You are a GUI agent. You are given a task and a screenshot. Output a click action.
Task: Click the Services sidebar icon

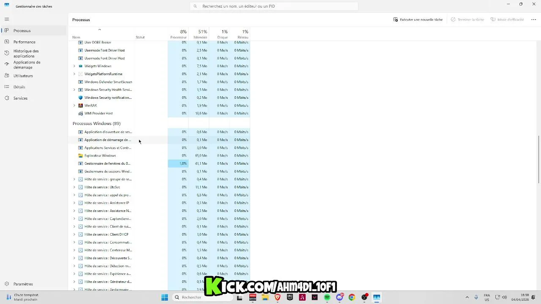pyautogui.click(x=7, y=98)
